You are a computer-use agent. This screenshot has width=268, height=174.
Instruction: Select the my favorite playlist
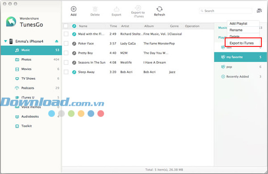(240, 57)
